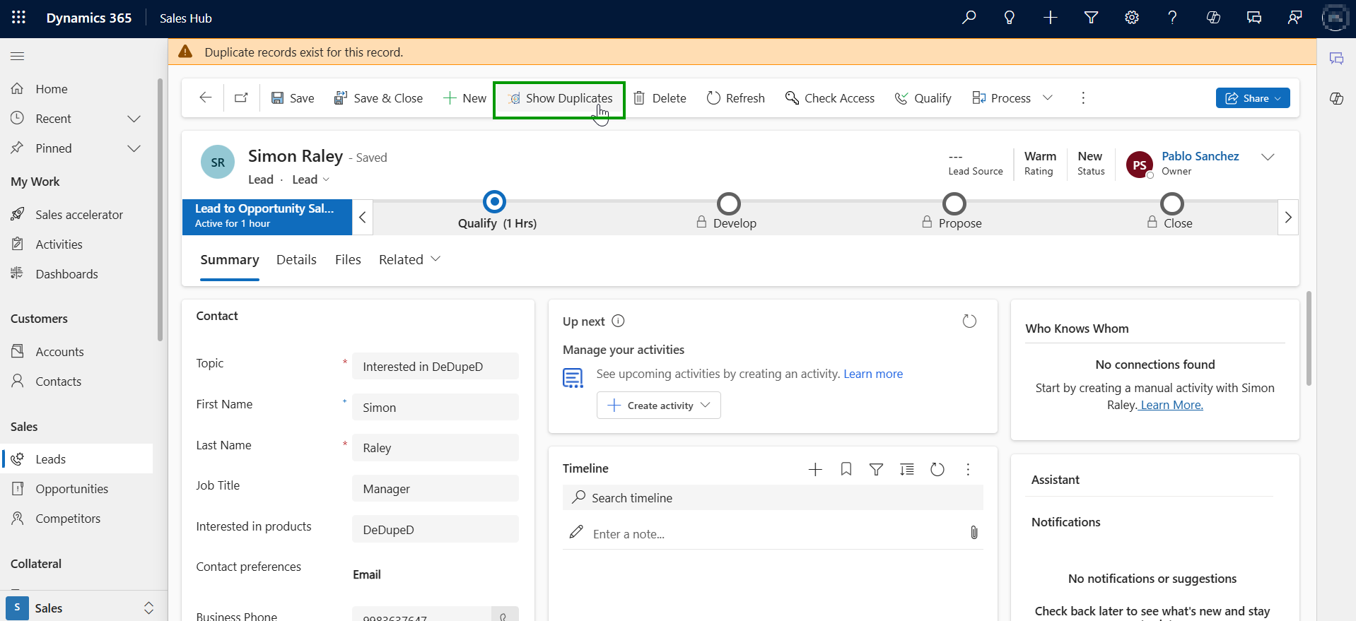The height and width of the screenshot is (621, 1356).
Task: Click the timeline bookmark icon
Action: tap(846, 469)
